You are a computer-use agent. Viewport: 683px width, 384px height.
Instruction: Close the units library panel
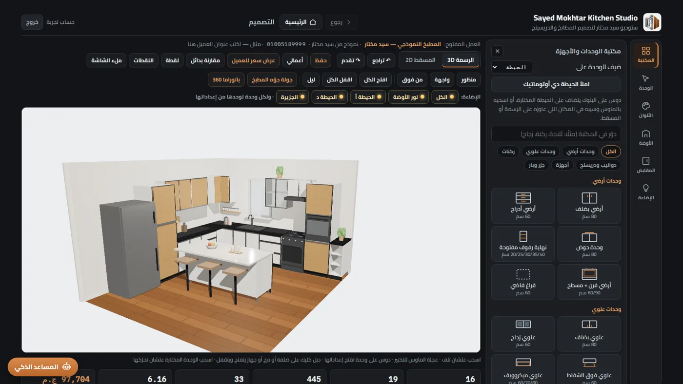pos(497,51)
